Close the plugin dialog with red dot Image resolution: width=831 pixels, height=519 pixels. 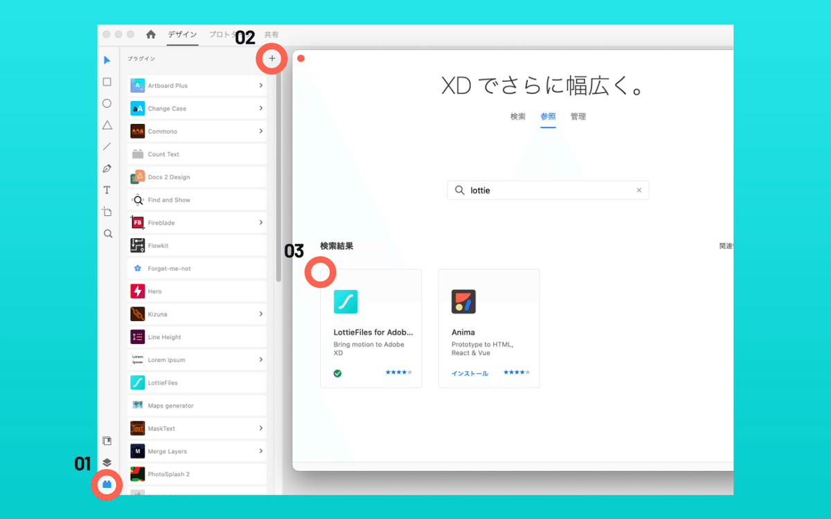(301, 58)
